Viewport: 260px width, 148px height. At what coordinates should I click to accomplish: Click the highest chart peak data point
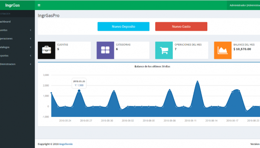197,81
